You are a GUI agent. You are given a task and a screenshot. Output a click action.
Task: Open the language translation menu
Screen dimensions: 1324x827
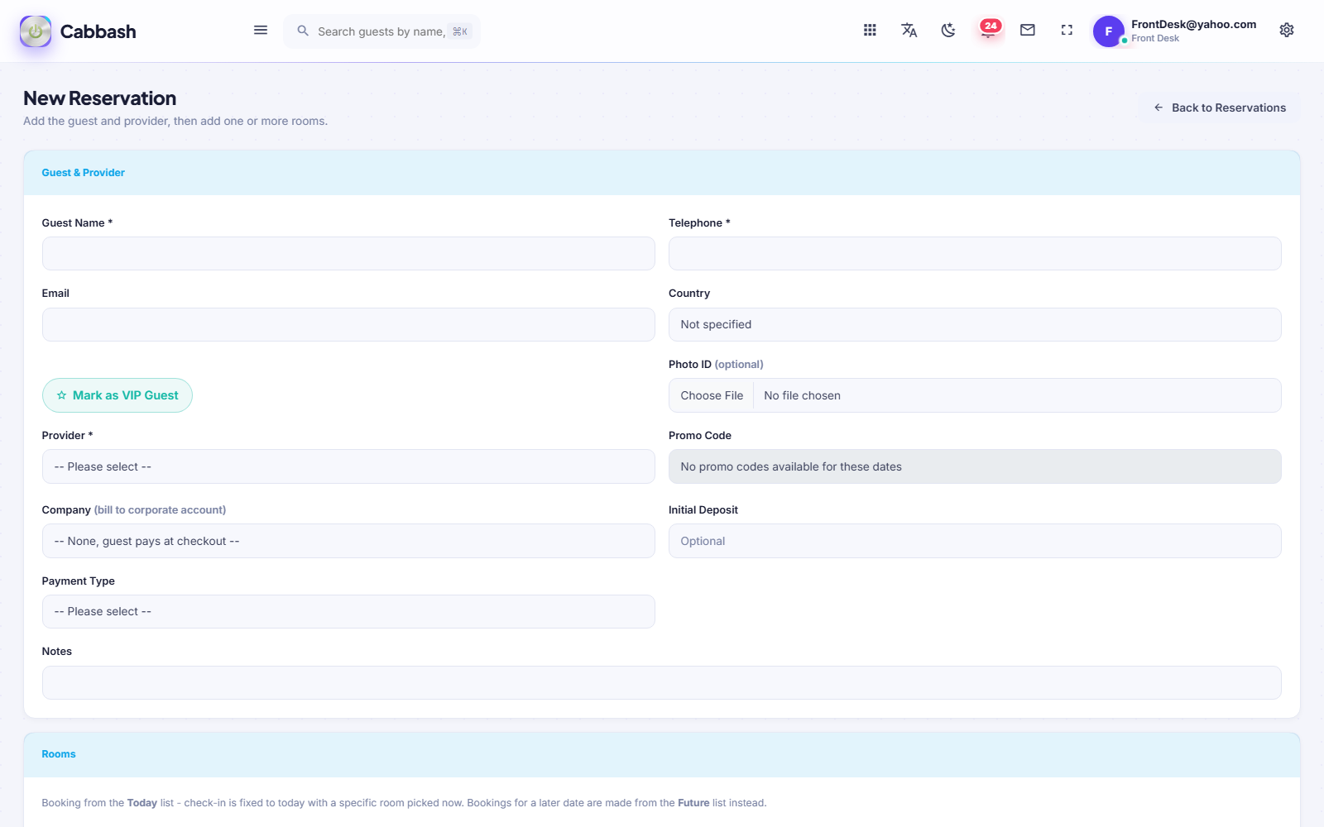[909, 31]
